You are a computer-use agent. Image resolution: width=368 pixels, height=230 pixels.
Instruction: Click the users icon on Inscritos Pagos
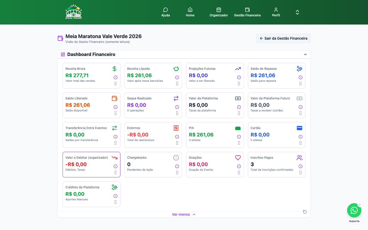point(300,158)
